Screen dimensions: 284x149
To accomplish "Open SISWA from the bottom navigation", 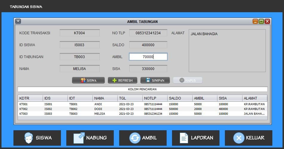I will point(37,138).
